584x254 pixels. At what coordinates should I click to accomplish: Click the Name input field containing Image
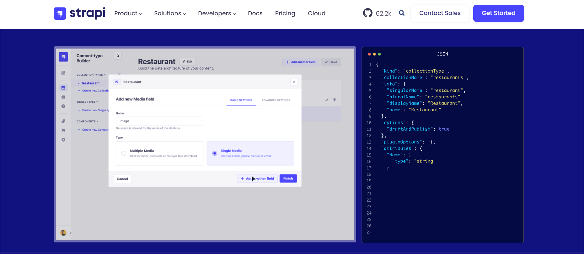point(159,121)
